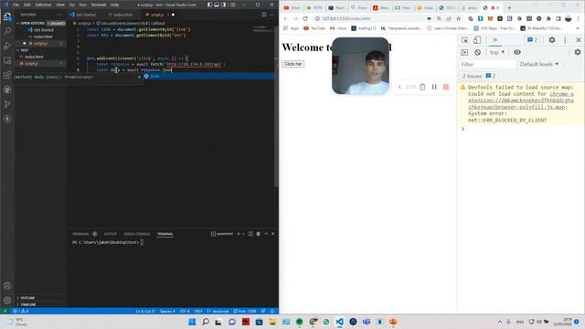
Task: Open the File menu in VS Code
Action: (x=16, y=5)
